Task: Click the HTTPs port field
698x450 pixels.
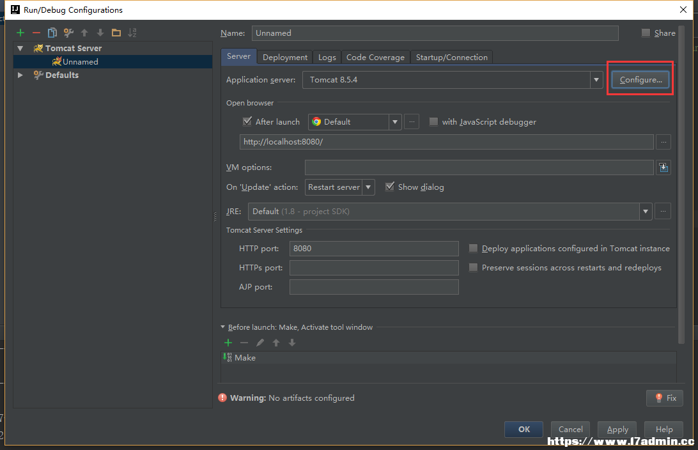Action: tap(374, 268)
